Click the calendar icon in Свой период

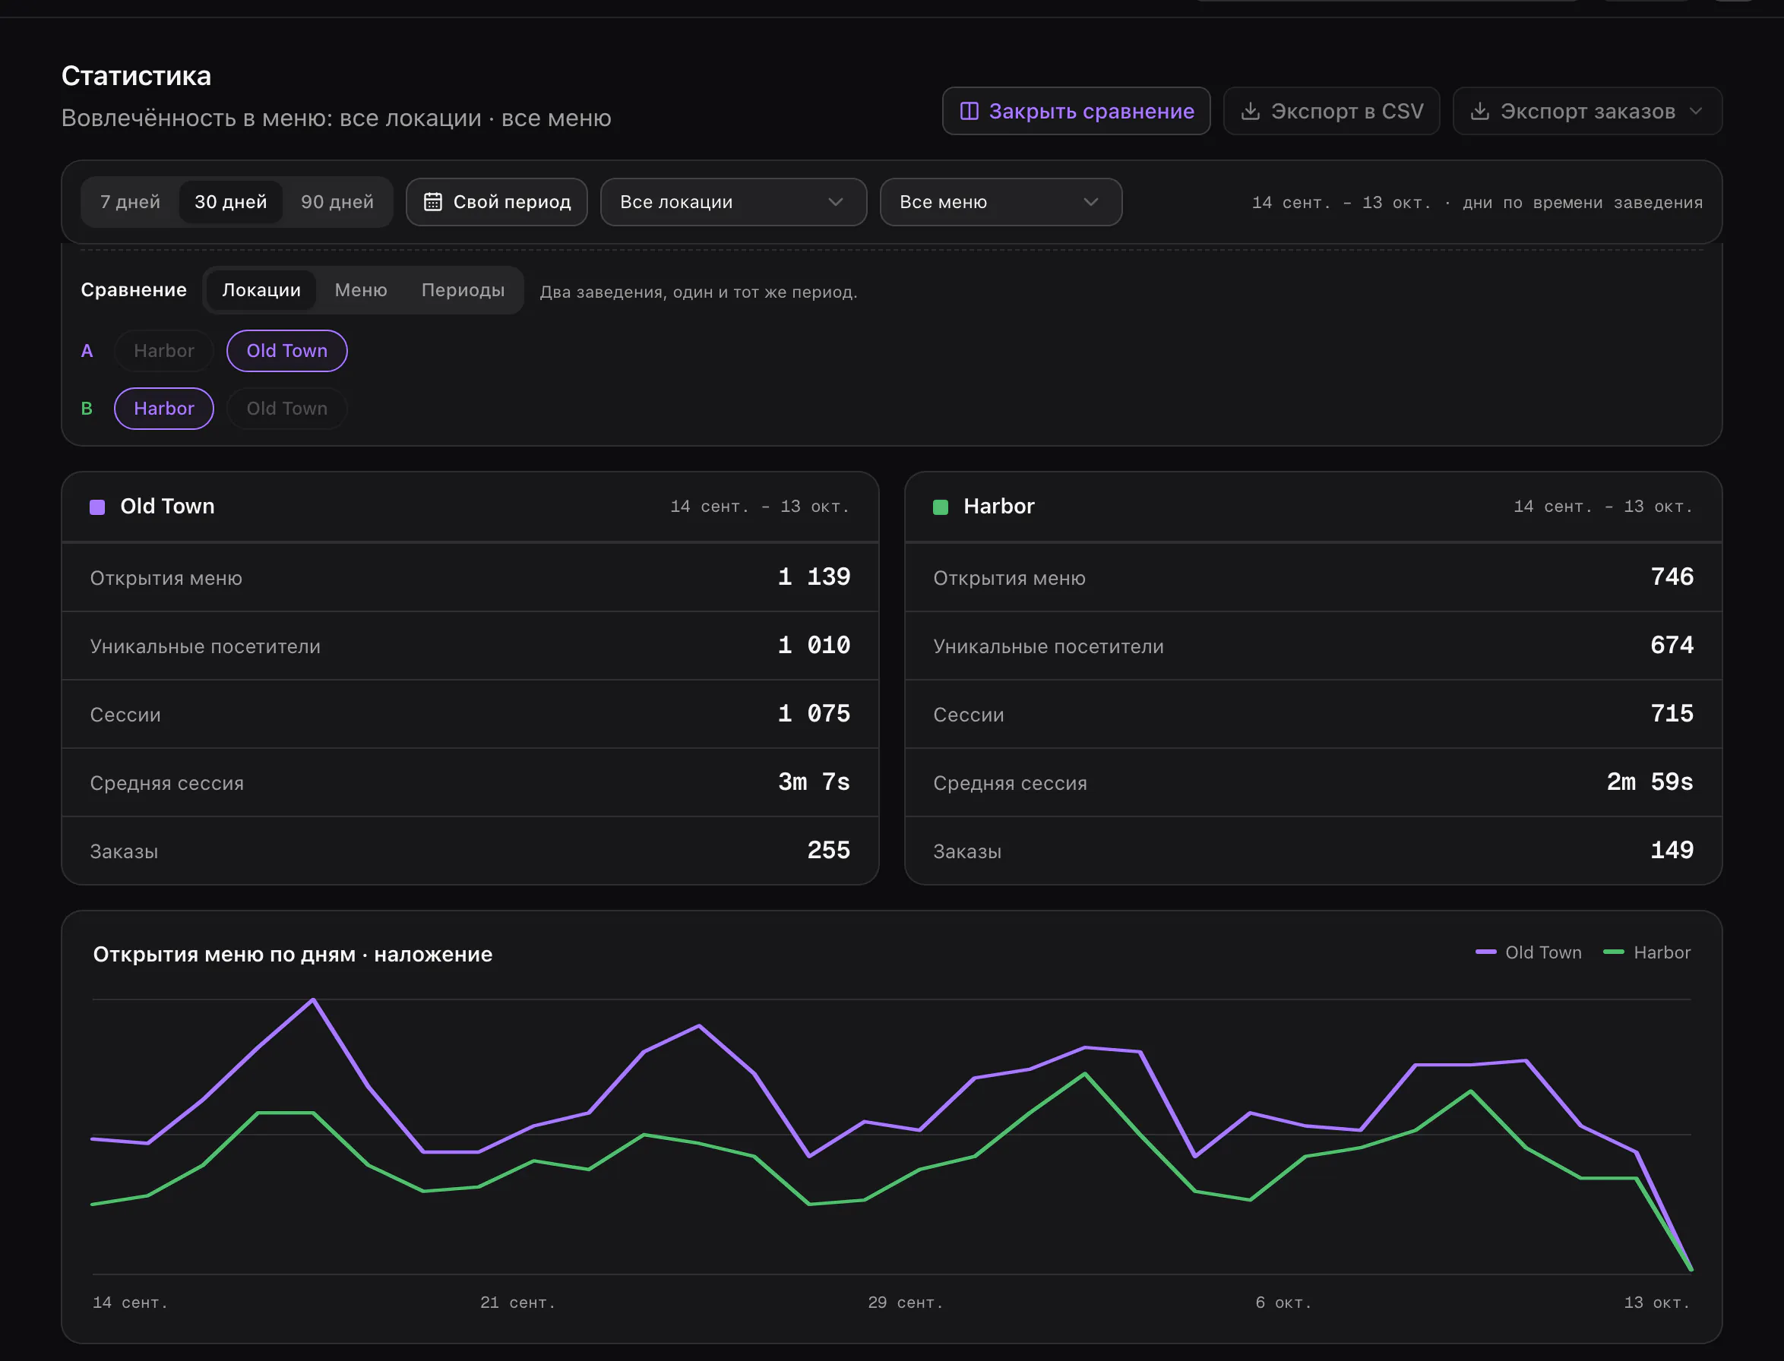pos(433,202)
